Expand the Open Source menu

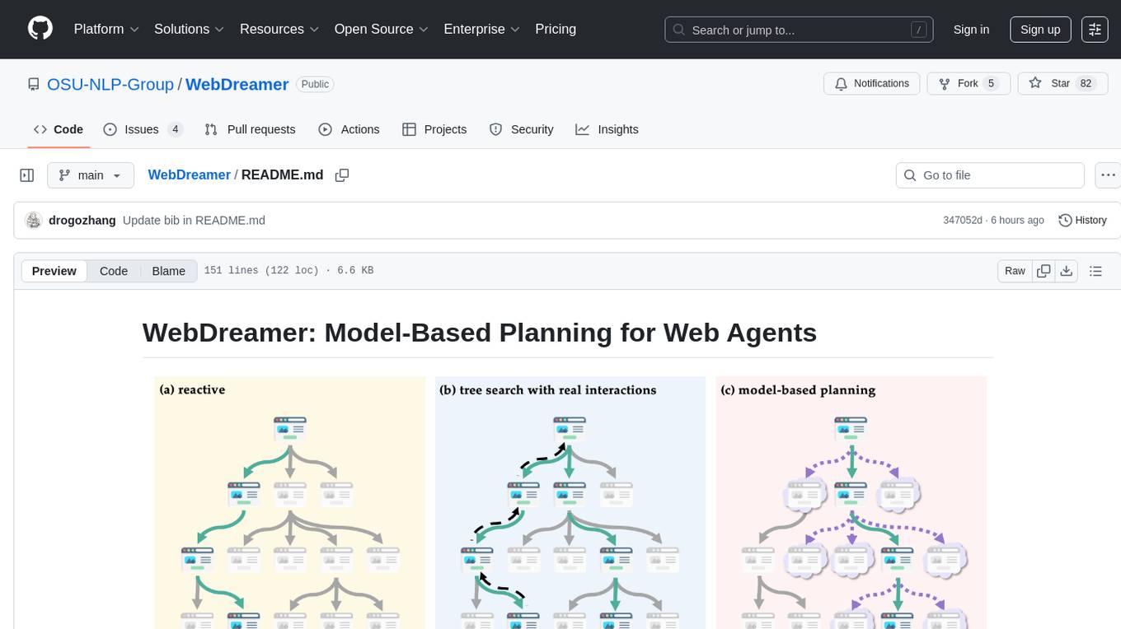click(x=381, y=29)
